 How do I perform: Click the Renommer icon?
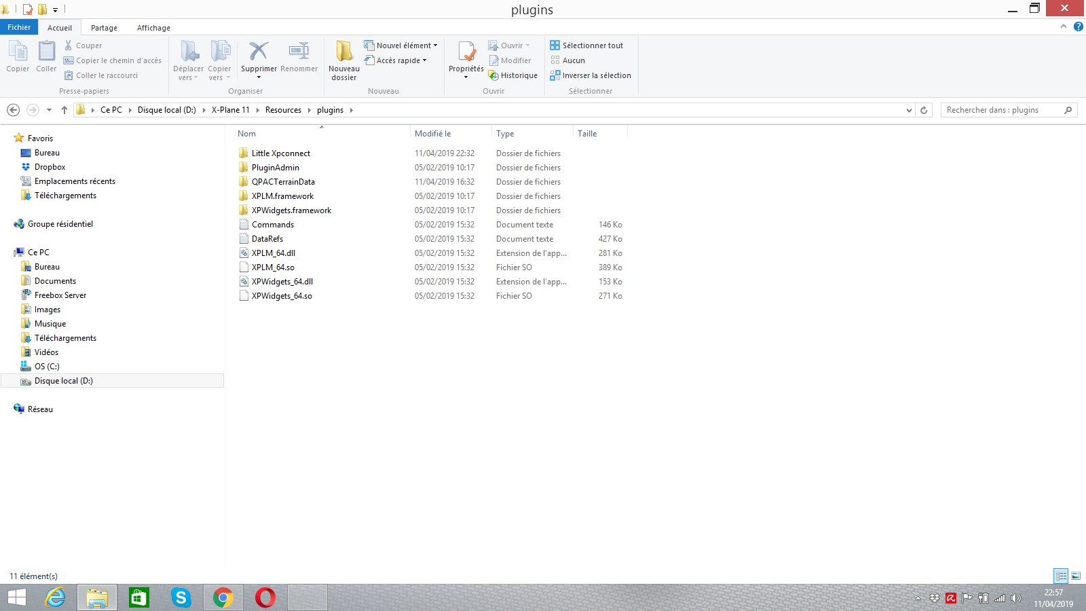coord(299,56)
